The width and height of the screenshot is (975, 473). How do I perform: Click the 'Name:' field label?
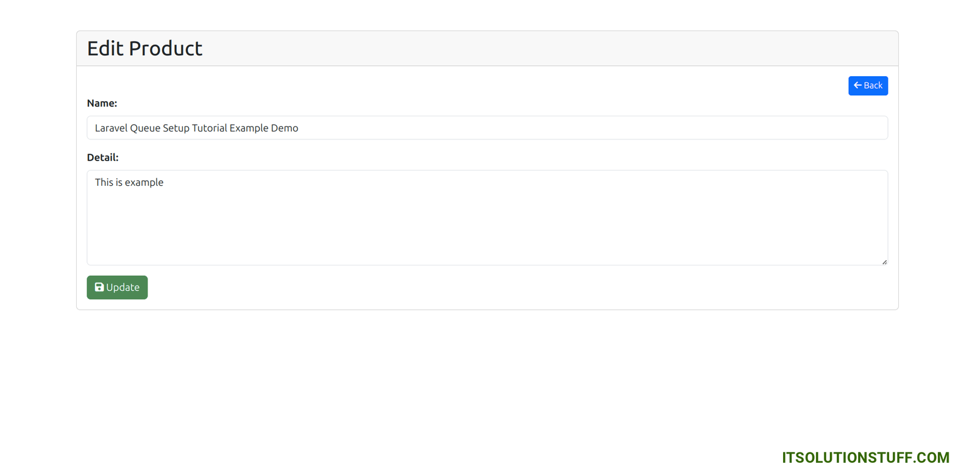tap(102, 103)
